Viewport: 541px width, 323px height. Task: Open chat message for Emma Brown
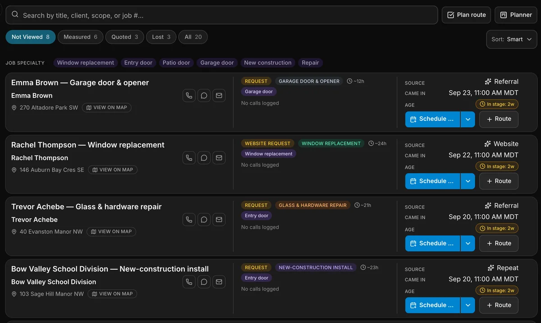pos(204,96)
